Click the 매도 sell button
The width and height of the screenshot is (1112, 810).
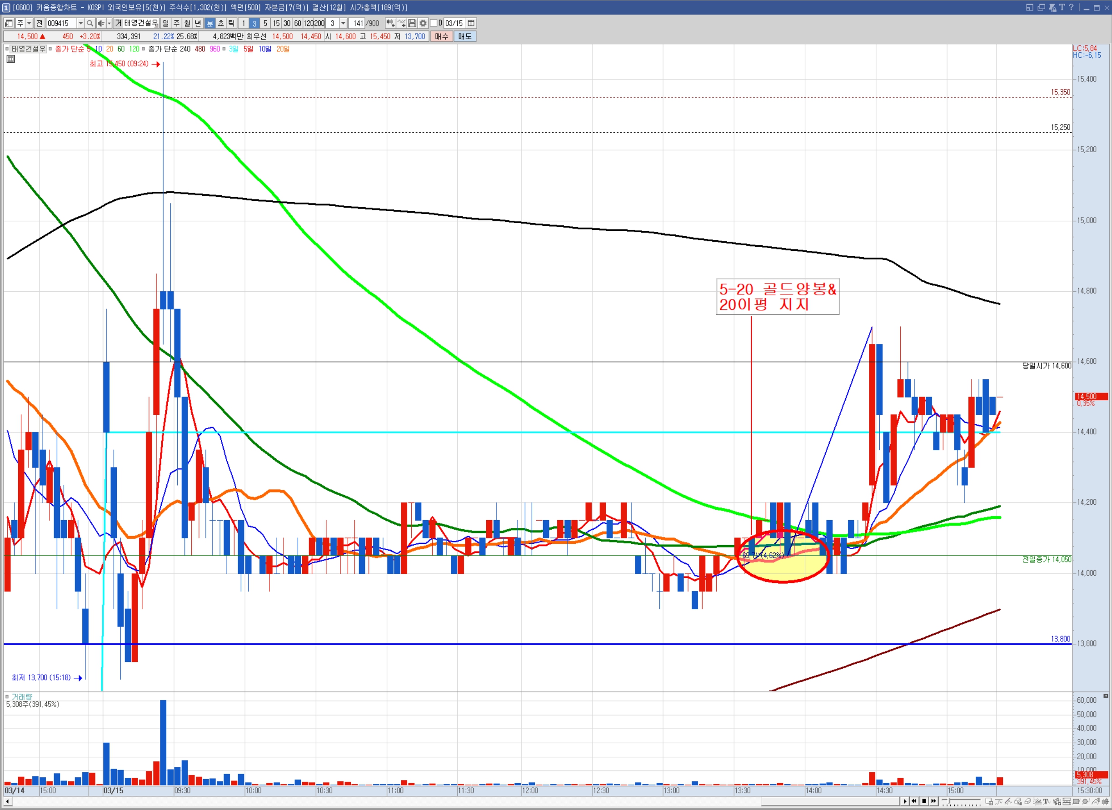[x=464, y=36]
